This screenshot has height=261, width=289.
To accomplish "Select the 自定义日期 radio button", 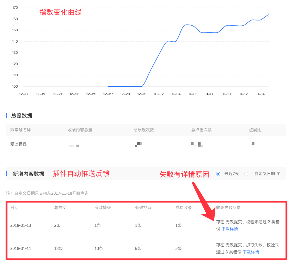I will click(x=246, y=174).
